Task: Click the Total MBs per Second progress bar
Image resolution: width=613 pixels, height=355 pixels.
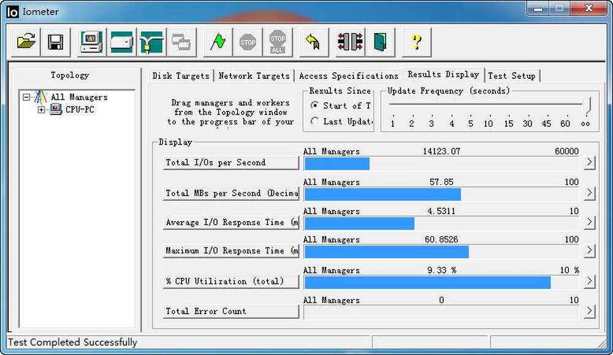Action: coord(441,194)
